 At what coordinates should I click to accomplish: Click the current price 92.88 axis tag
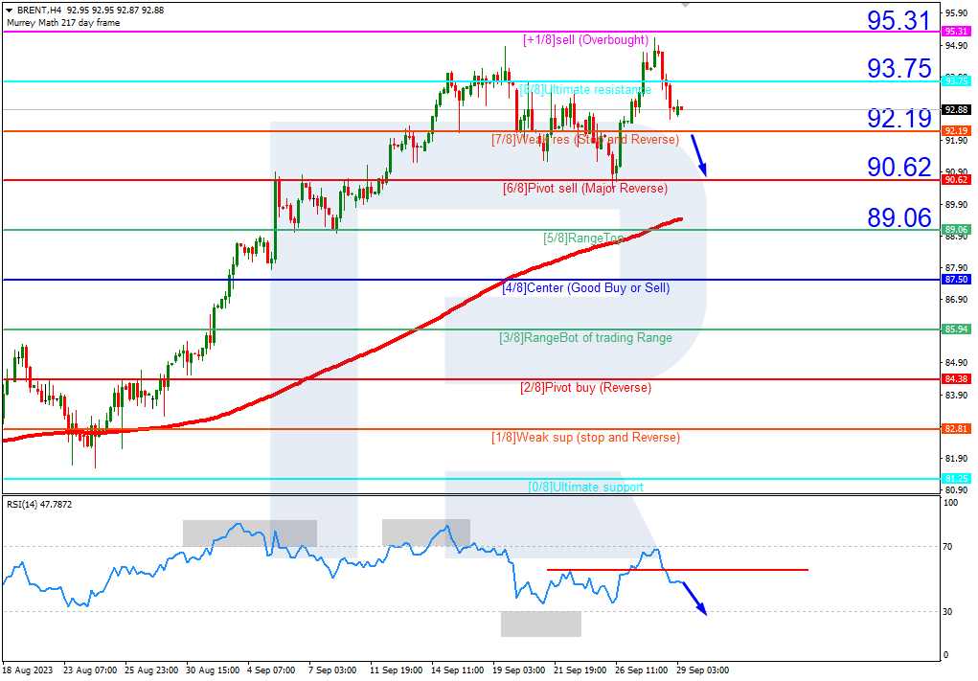pyautogui.click(x=956, y=110)
